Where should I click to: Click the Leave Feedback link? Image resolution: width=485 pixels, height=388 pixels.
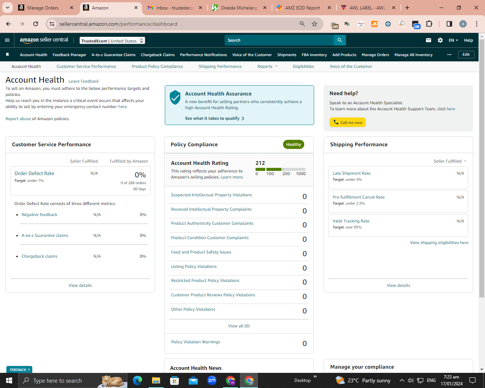tap(84, 81)
